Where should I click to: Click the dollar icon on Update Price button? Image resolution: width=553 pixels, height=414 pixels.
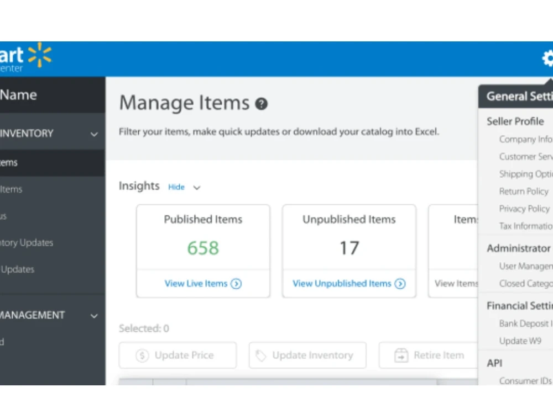(142, 355)
